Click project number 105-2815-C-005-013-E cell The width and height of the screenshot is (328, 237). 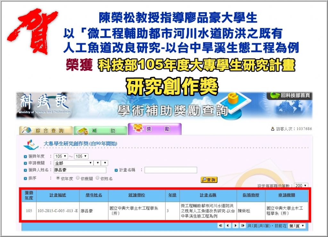click(x=58, y=211)
